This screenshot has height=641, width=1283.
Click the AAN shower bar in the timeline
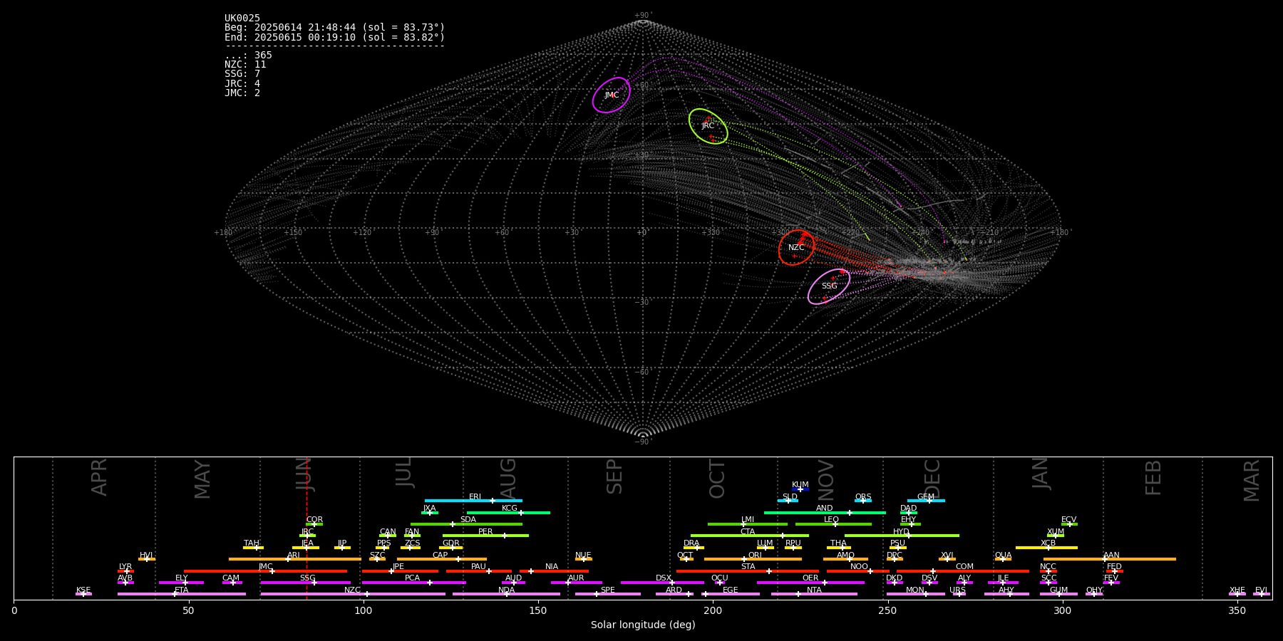tap(1110, 559)
